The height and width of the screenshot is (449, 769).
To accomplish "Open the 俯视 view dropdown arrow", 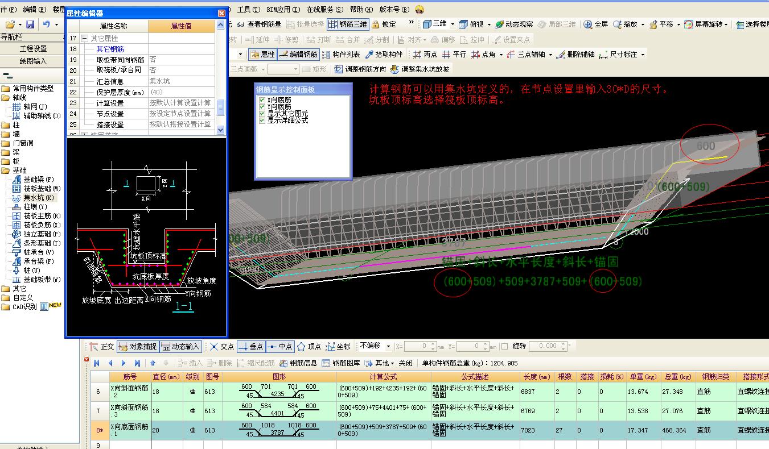I will pos(489,24).
